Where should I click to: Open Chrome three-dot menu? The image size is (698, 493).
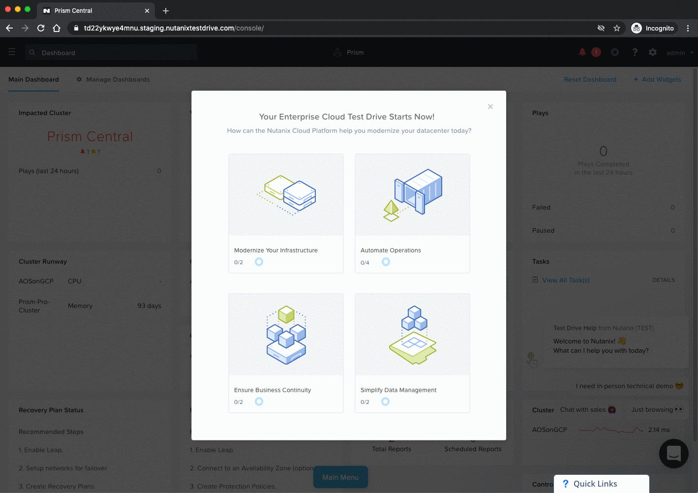(688, 28)
